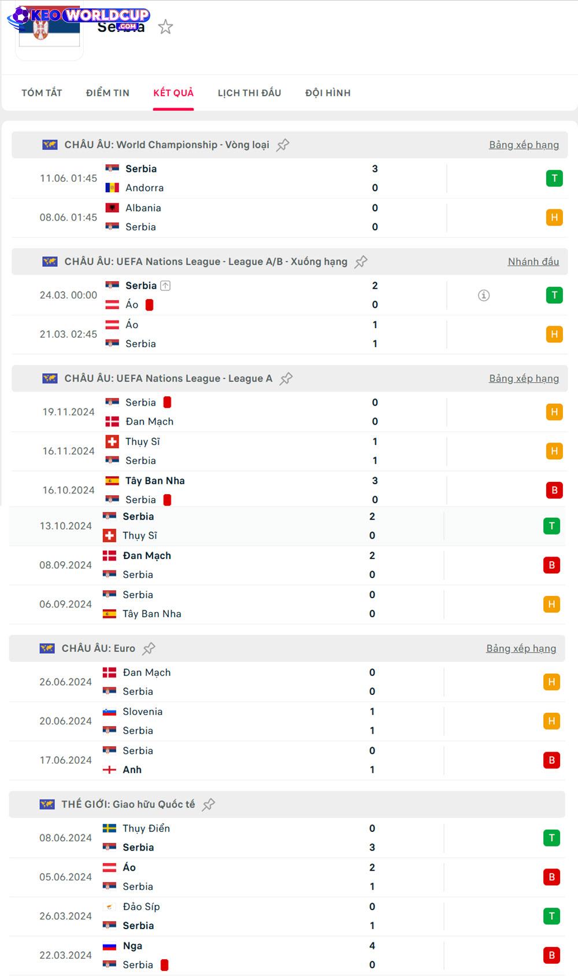This screenshot has height=976, width=578.
Task: Open the LỊCH THI ĐẤU tab
Action: point(249,93)
